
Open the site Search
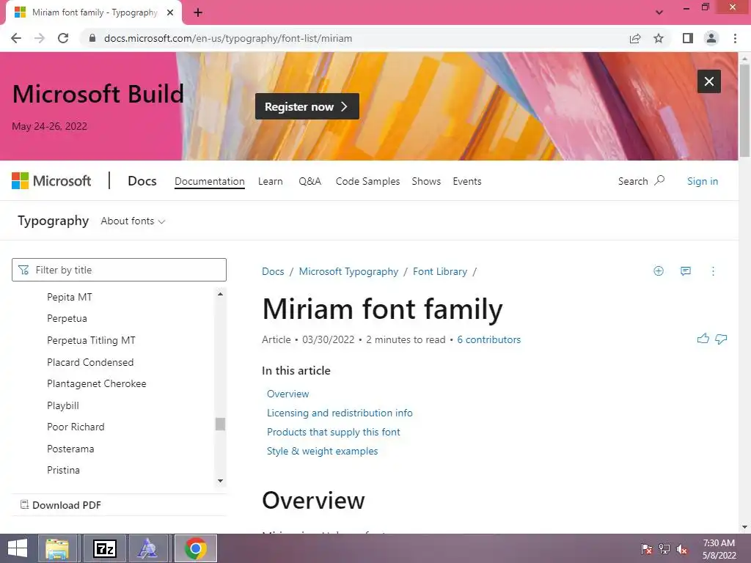(x=641, y=181)
